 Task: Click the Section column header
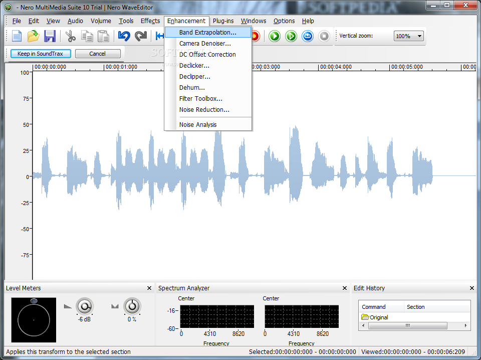(x=437, y=307)
